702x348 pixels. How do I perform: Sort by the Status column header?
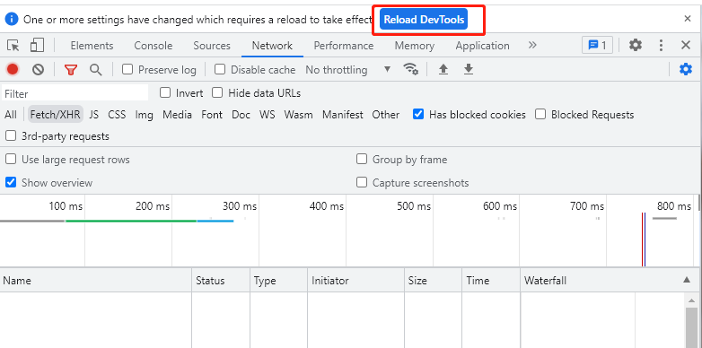[221, 281]
